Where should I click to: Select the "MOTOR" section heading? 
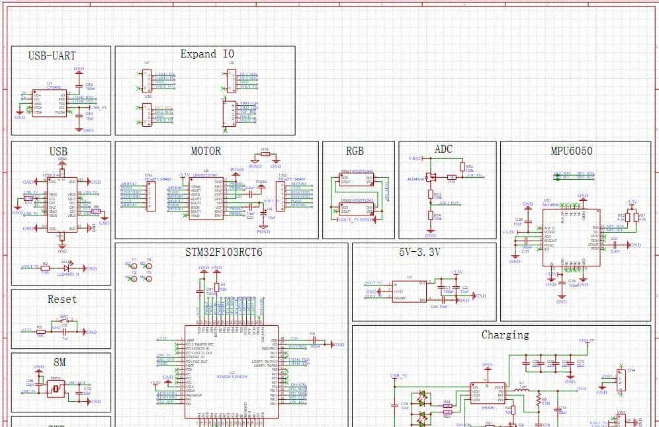206,151
